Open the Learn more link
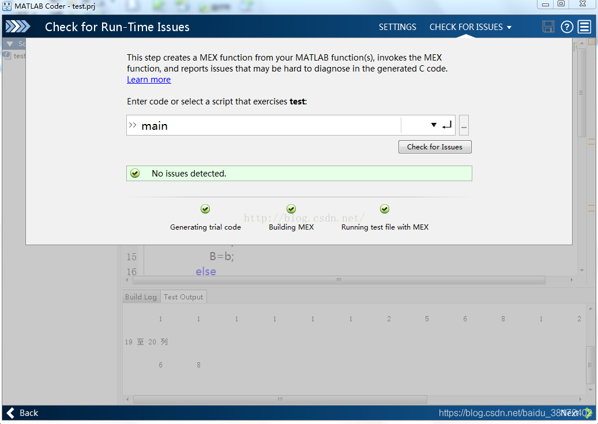 (149, 80)
